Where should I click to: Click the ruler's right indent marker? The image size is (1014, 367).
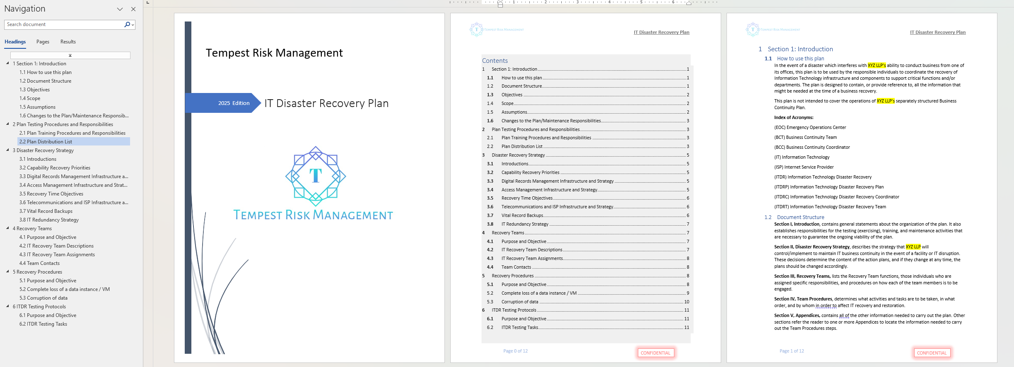coord(688,3)
